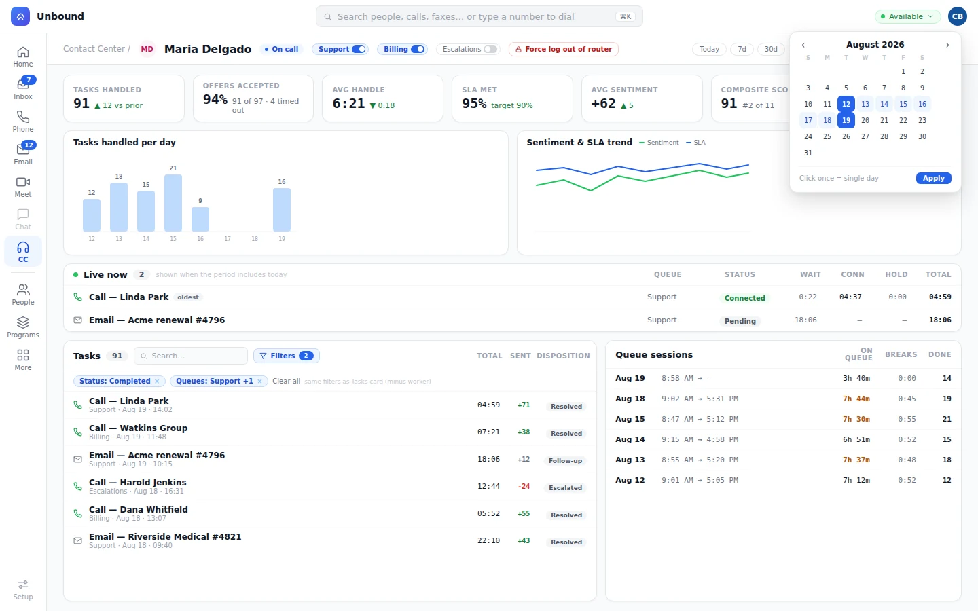
Task: Open the Filters dropdown in Tasks
Action: coord(287,356)
